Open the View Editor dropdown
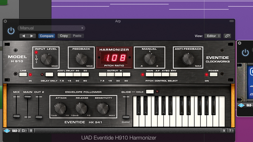 coord(213,36)
